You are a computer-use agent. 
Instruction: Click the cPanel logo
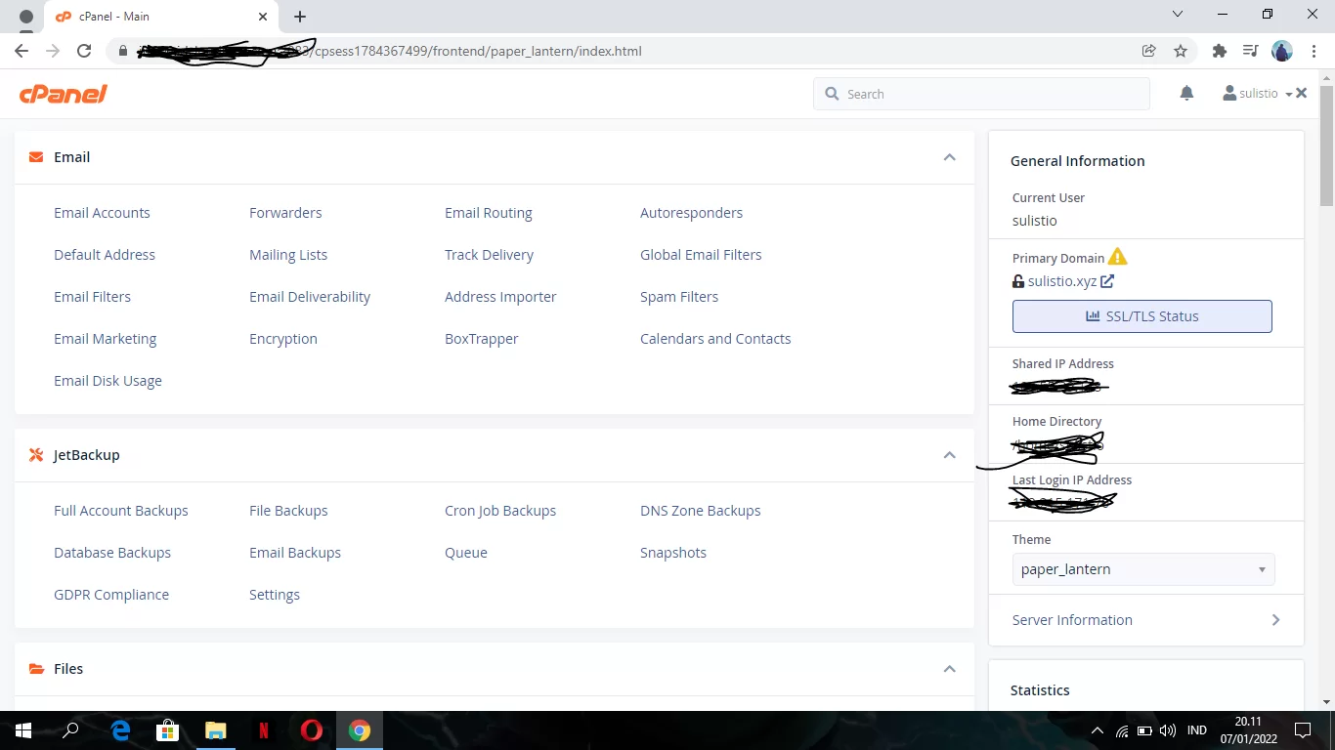63,94
